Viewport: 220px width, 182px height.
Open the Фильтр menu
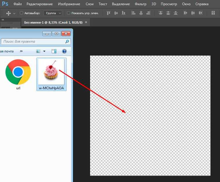pyautogui.click(x=140, y=4)
